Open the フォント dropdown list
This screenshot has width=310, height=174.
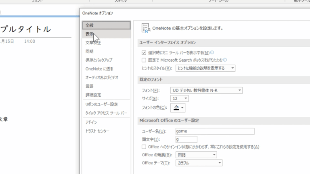[206, 90]
